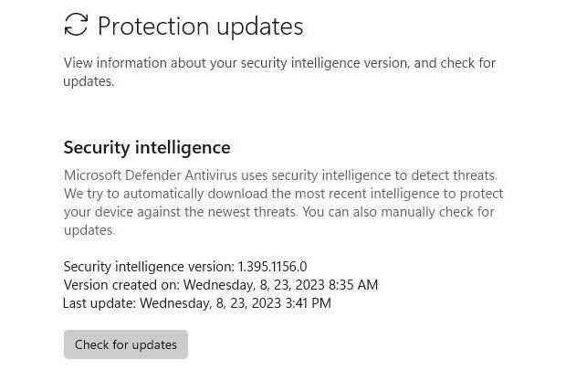Click the Security intelligence version line
566x370 pixels.
(x=184, y=266)
